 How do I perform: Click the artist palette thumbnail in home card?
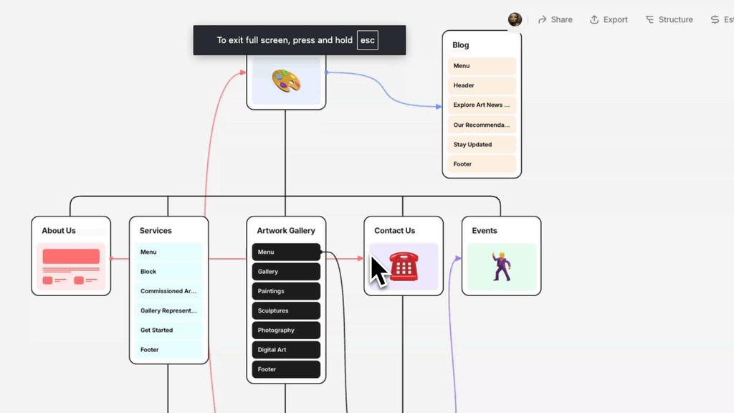[x=286, y=80]
